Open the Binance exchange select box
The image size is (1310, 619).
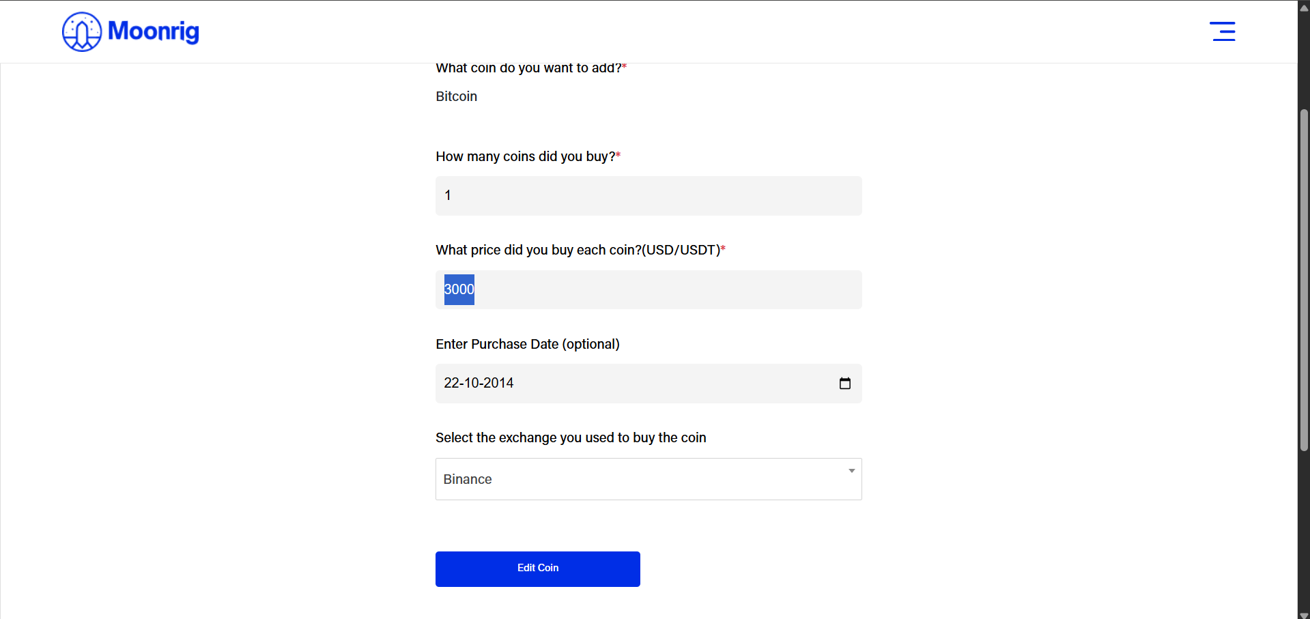click(x=649, y=479)
